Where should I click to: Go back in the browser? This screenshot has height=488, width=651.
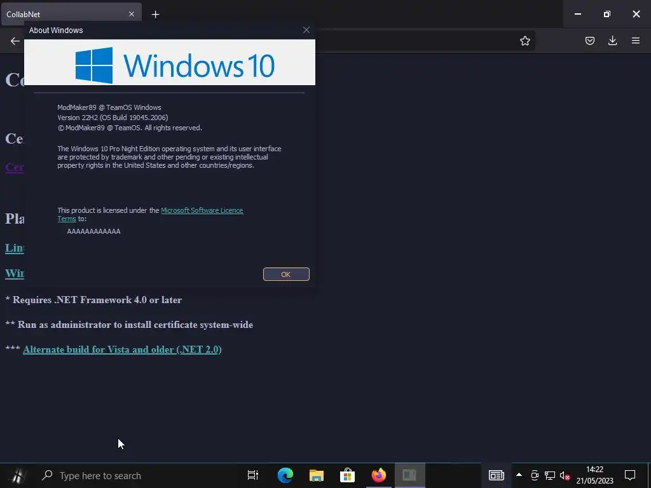pyautogui.click(x=15, y=41)
